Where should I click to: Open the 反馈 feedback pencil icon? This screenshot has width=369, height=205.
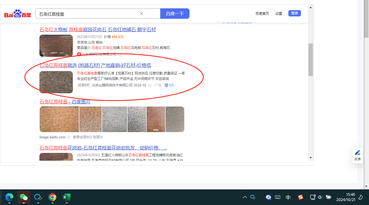coord(357,153)
